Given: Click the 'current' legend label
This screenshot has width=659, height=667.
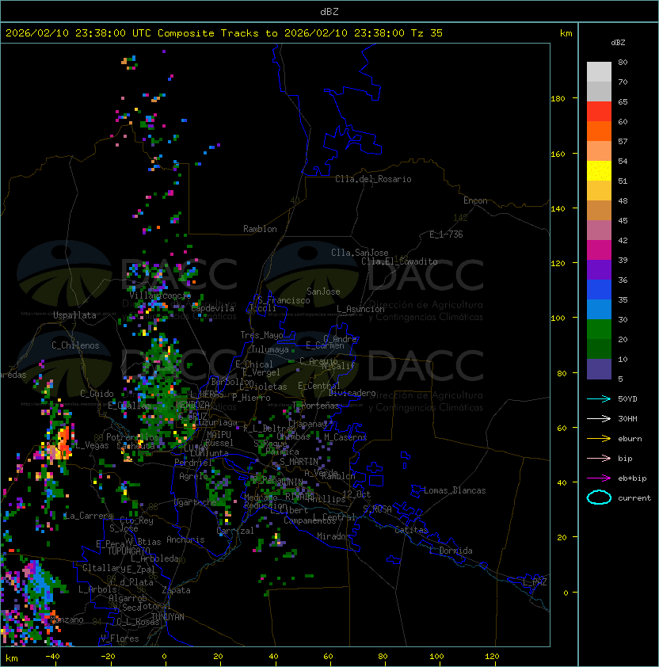Looking at the screenshot, I should [x=634, y=498].
